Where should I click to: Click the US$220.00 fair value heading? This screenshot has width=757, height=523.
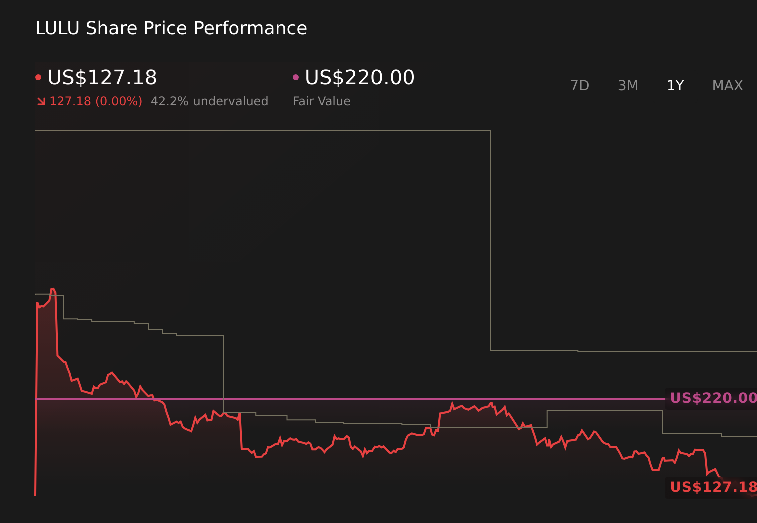359,78
